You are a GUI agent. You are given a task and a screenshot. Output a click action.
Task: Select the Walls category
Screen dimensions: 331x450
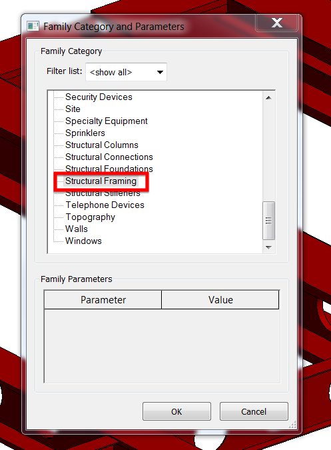coord(77,229)
